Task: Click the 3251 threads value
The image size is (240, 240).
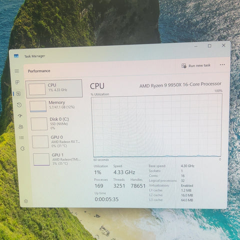Action: [119, 186]
